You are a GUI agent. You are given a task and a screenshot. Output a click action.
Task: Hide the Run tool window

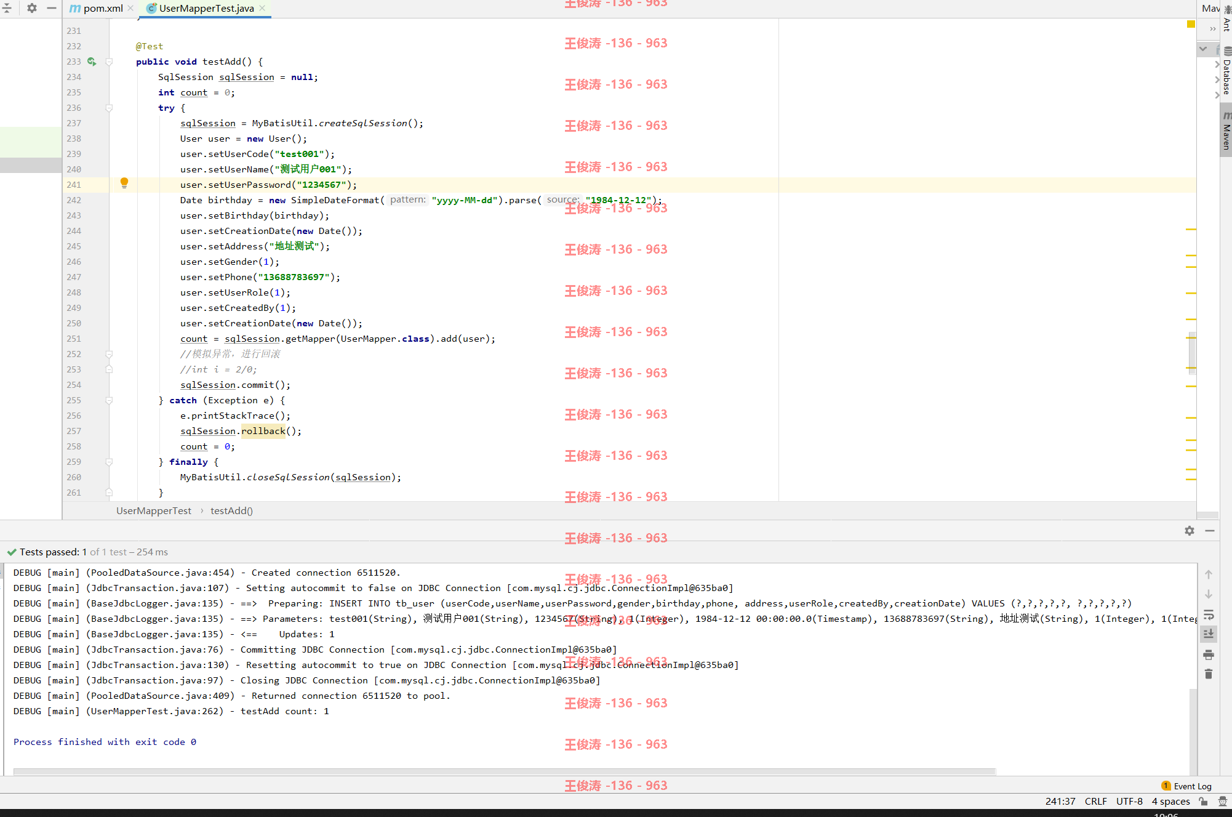1210,531
